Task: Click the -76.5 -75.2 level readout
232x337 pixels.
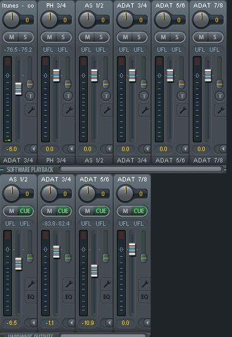Action: click(18, 50)
